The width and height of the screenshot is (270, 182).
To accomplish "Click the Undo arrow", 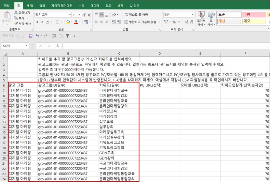I will 37,36.
